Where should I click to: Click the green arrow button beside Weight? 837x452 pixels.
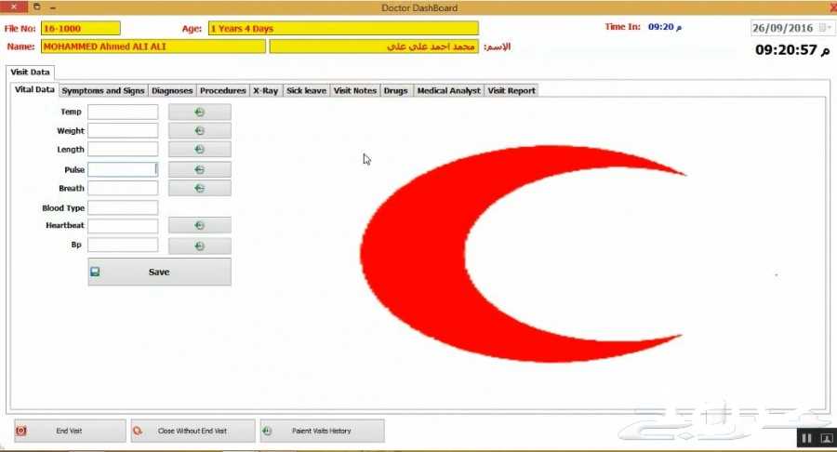pos(200,131)
